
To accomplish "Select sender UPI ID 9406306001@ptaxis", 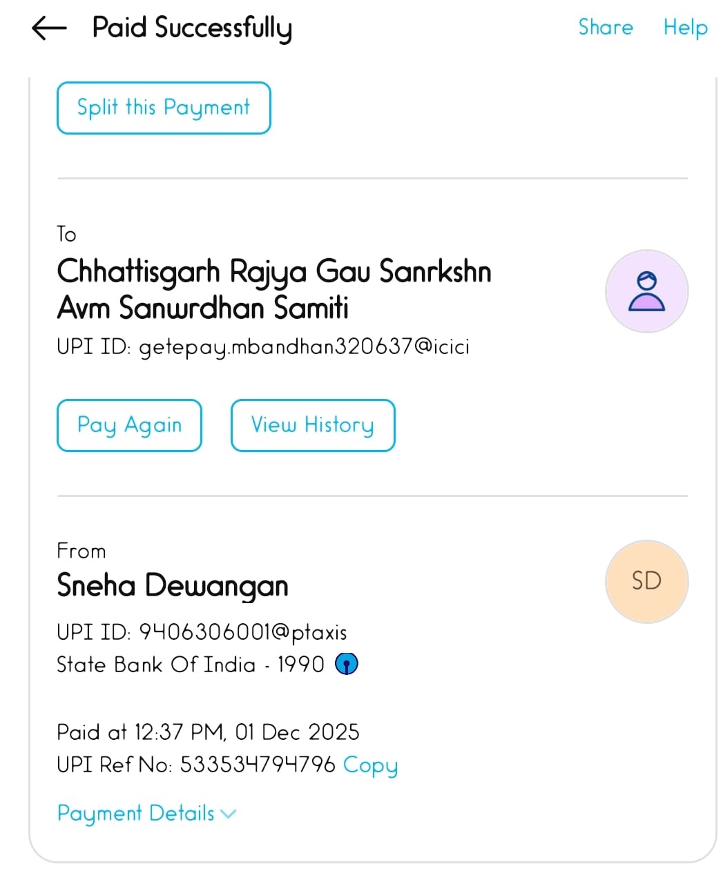I will tap(202, 631).
